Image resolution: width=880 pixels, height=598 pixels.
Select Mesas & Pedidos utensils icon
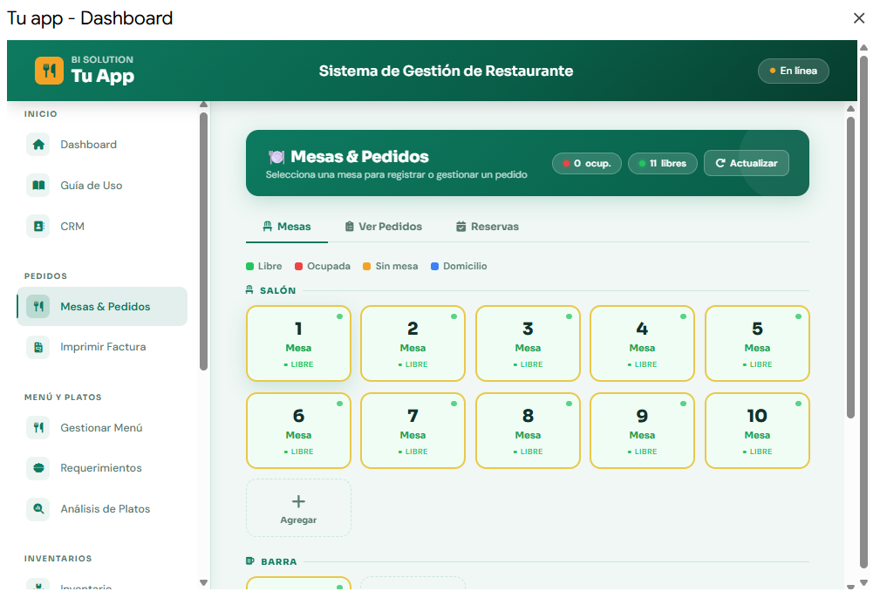38,306
